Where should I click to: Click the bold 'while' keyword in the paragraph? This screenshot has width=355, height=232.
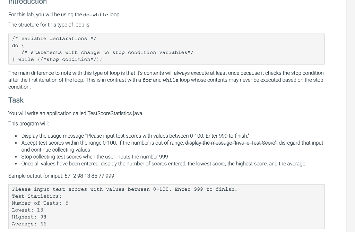point(171,80)
